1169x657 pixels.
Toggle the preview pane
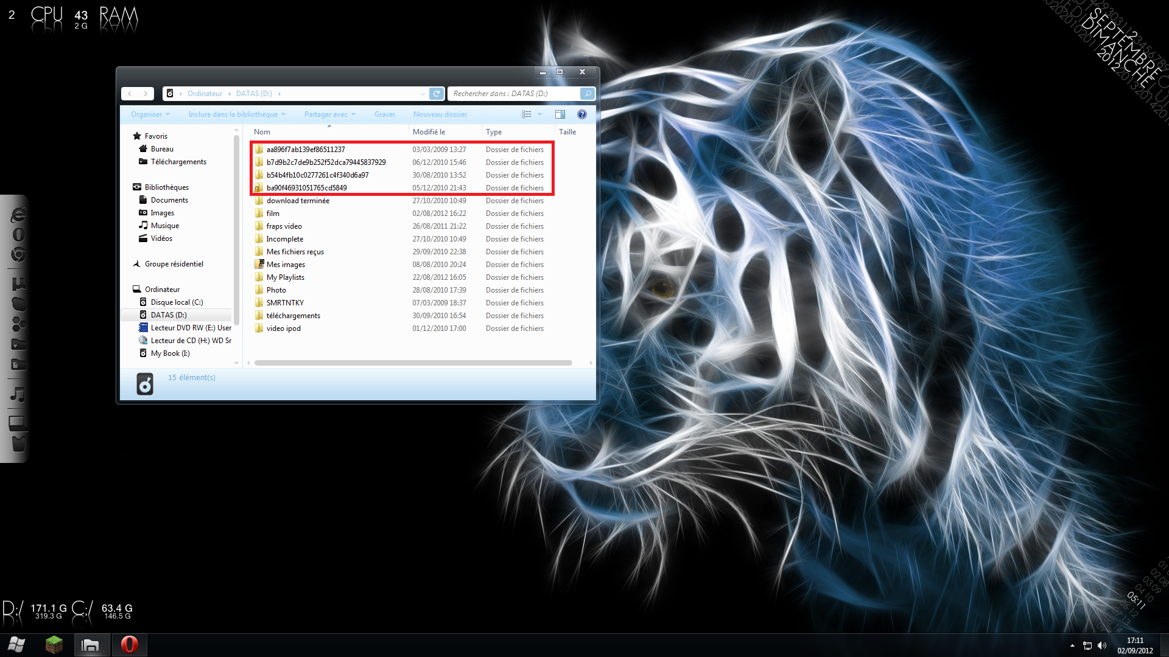(x=560, y=114)
